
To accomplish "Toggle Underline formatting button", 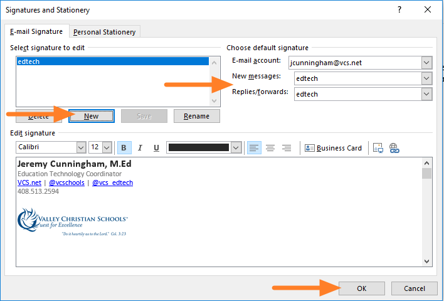I will point(156,148).
